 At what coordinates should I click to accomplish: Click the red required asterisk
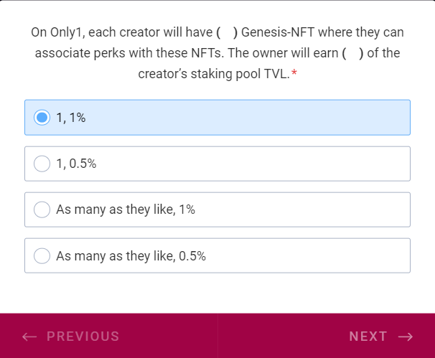[x=294, y=73]
